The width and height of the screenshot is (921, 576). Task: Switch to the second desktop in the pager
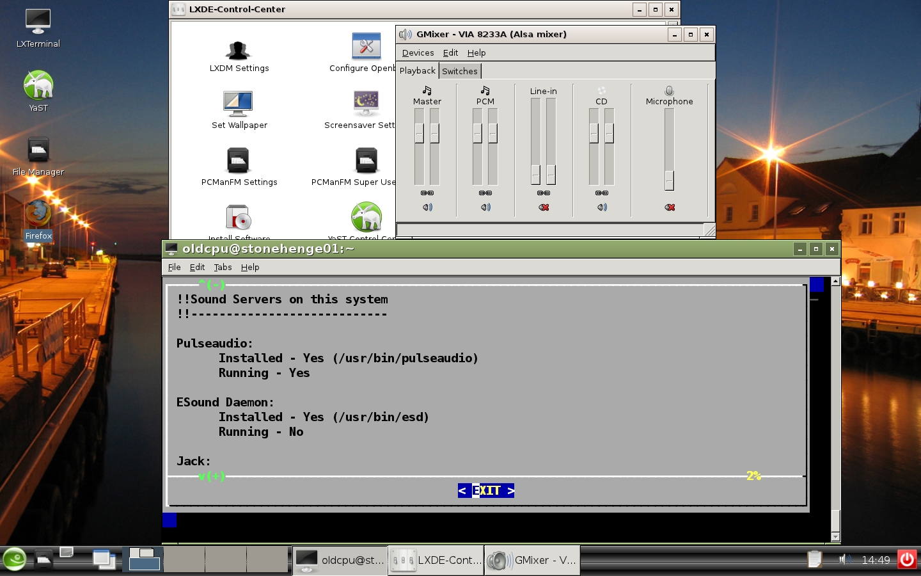[x=184, y=559]
